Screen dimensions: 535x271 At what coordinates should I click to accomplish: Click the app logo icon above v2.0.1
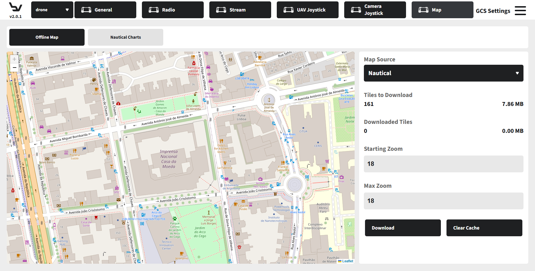(x=15, y=7)
